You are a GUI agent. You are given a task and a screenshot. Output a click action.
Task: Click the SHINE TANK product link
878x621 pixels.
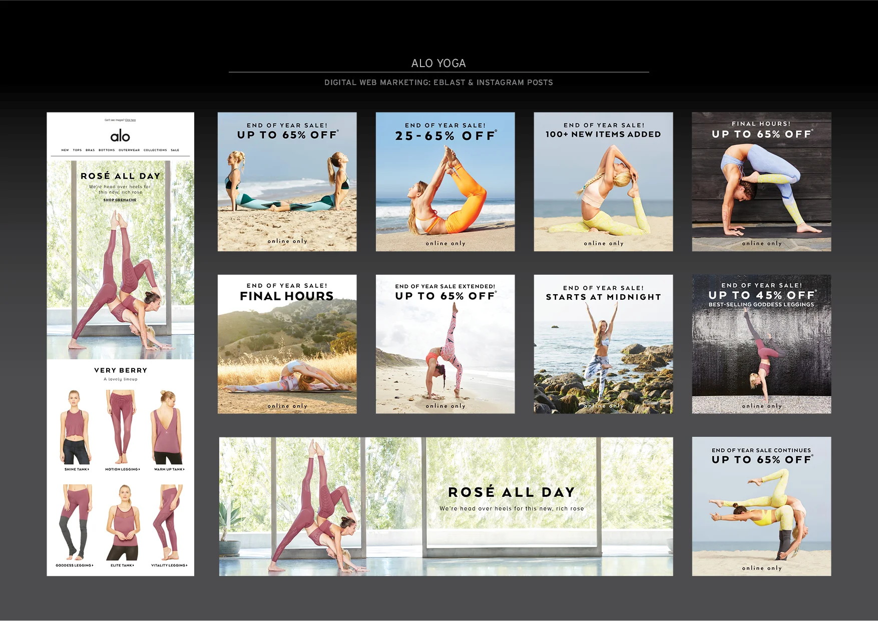77,469
